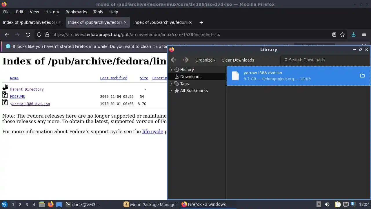The width and height of the screenshot is (371, 209).
Task: Expand the History tree in Library
Action: tap(171, 70)
